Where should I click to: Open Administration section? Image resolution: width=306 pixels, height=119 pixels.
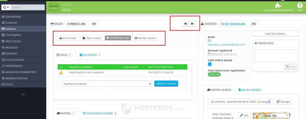[23, 78]
